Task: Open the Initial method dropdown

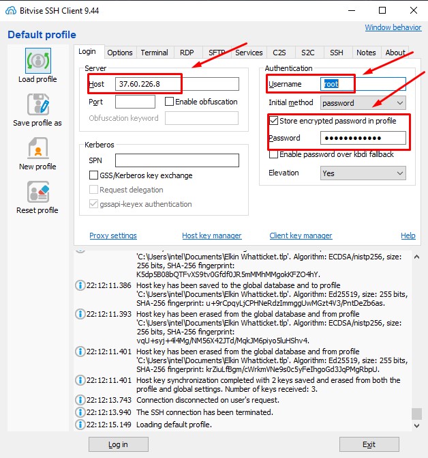Action: [363, 102]
